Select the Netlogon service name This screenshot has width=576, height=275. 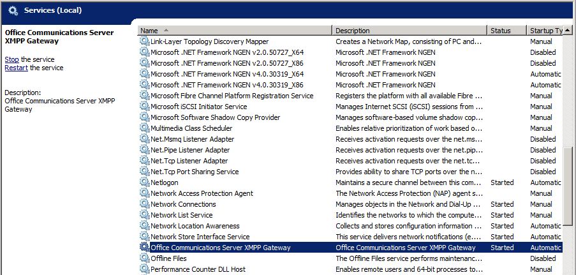coord(164,182)
